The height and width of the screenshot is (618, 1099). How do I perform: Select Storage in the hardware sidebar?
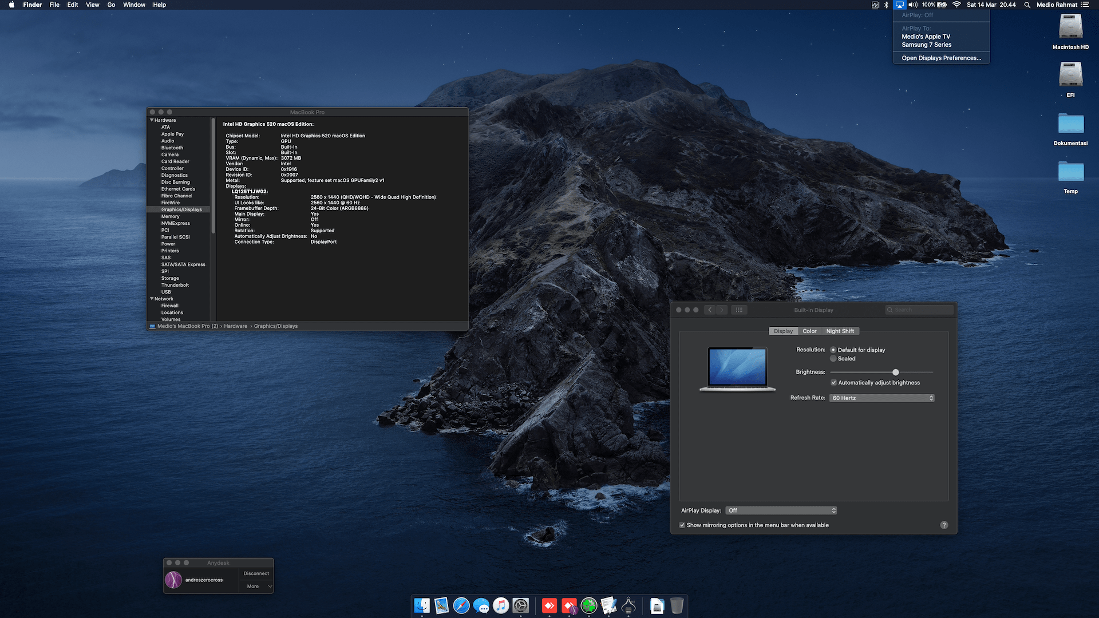coord(170,278)
